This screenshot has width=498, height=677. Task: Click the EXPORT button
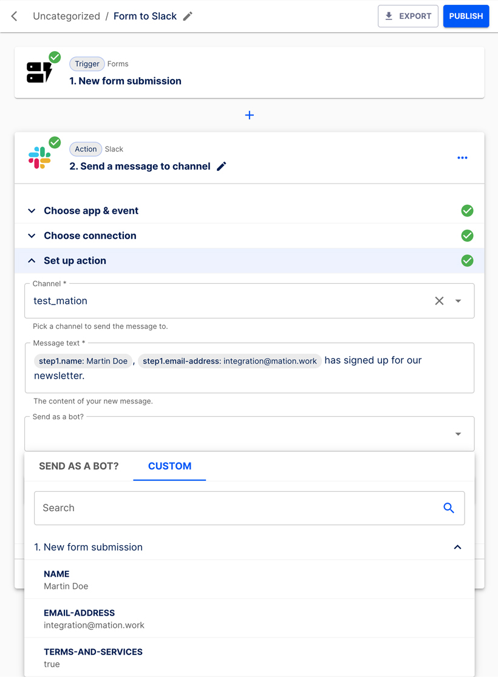408,16
